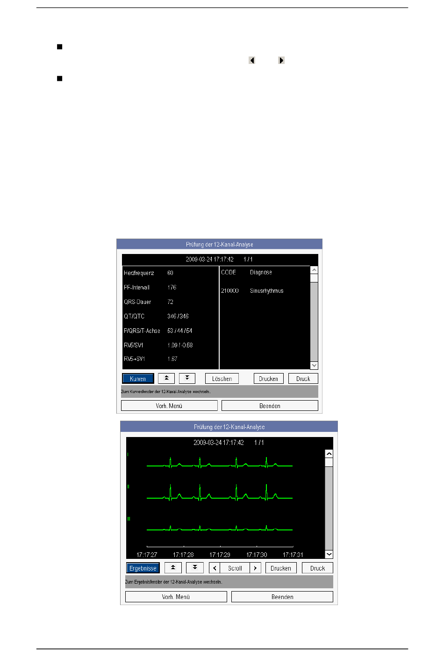Viewport: 444px width, 663px height.
Task: Click Scroll label button
Action: [x=235, y=568]
